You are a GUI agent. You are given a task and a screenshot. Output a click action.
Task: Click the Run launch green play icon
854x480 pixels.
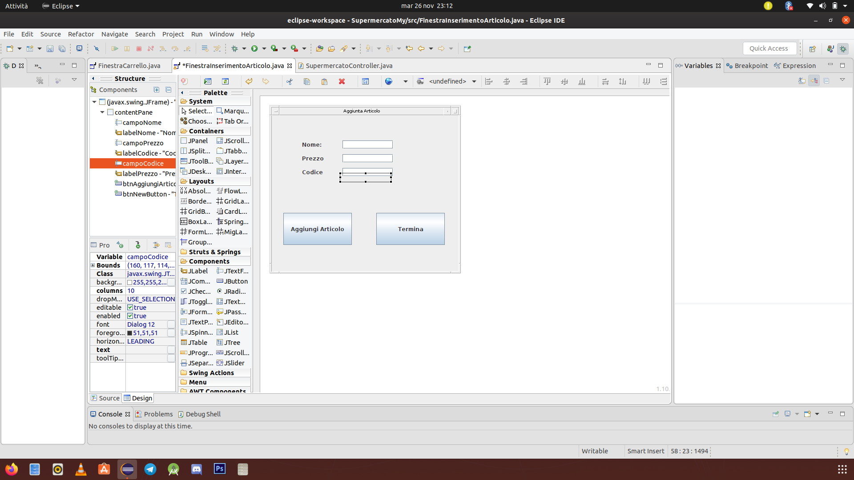click(254, 48)
